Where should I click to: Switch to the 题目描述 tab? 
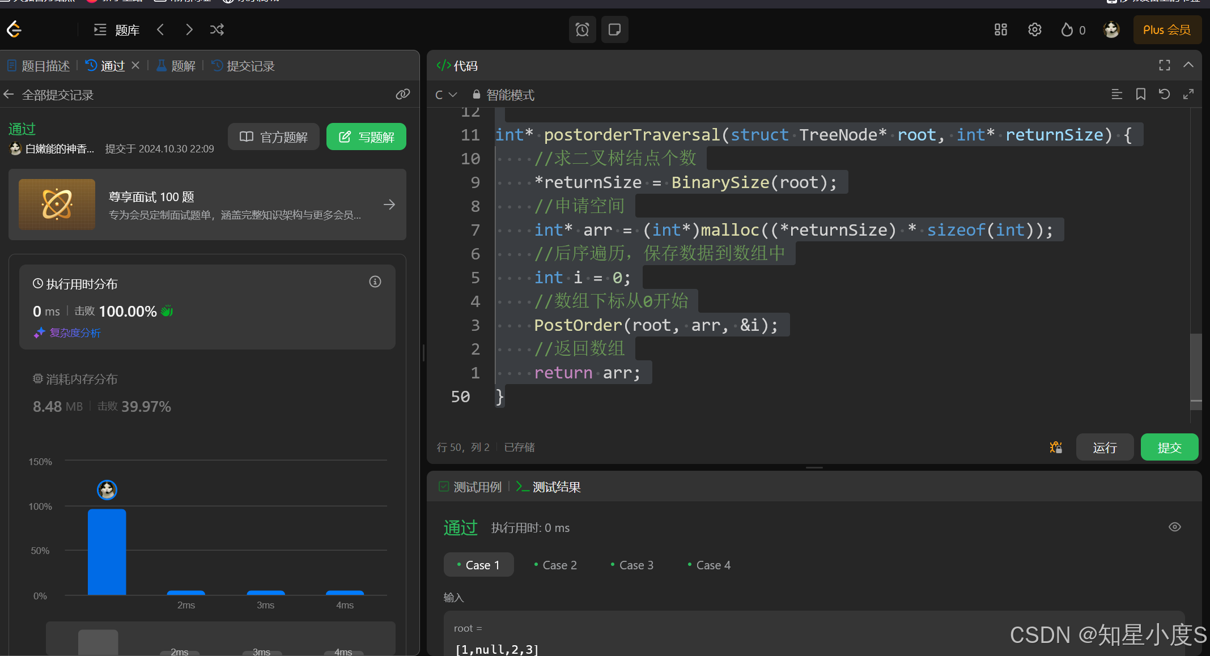click(x=39, y=66)
